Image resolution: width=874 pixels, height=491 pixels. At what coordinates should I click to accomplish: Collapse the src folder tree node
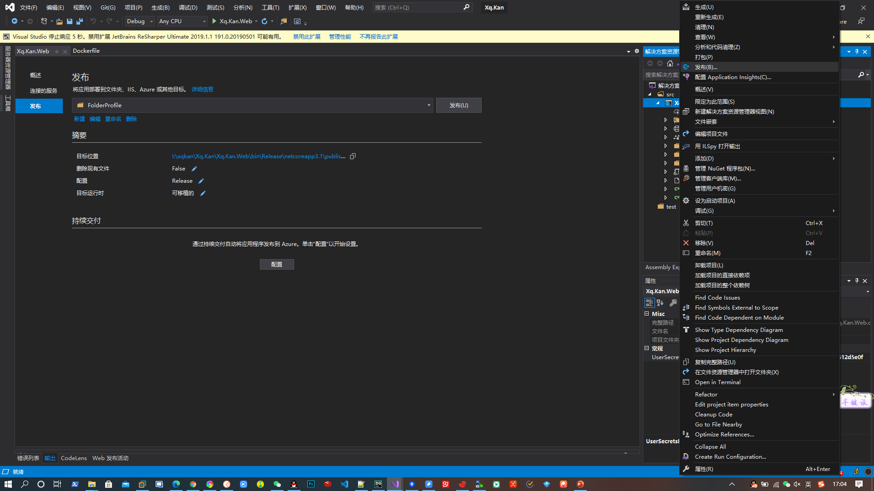click(x=650, y=95)
